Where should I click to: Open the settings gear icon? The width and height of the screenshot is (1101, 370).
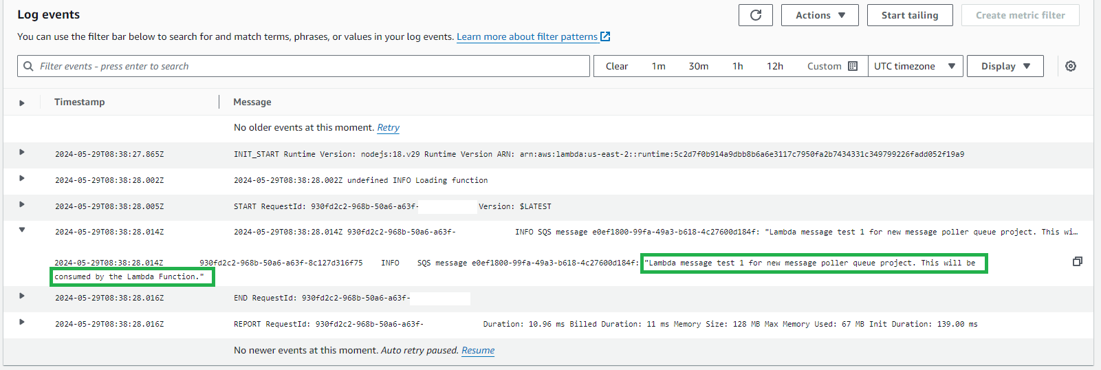tap(1071, 66)
